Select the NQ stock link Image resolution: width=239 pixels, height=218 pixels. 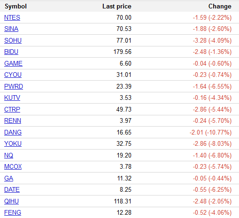pos(8,155)
